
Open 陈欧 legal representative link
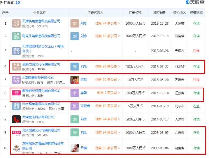pos(84,80)
